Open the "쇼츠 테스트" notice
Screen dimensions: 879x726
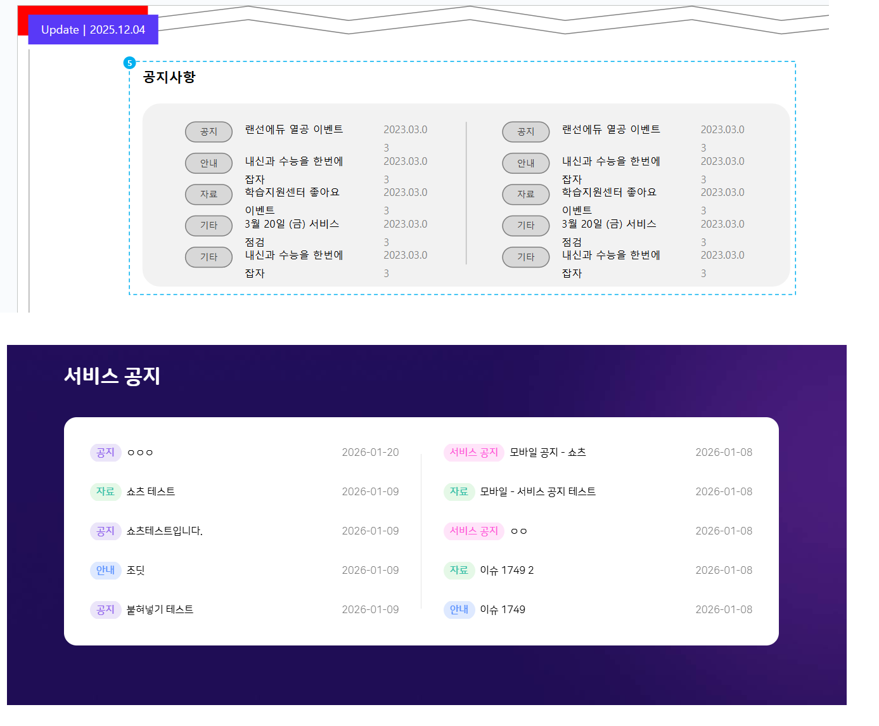coord(151,491)
